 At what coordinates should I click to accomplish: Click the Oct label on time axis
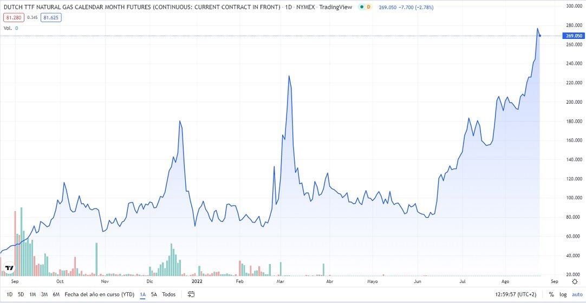click(60, 281)
